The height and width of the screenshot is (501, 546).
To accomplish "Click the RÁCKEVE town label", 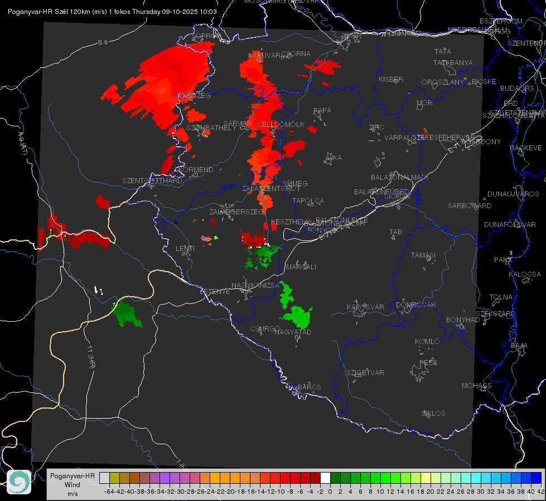I will click(x=526, y=148).
